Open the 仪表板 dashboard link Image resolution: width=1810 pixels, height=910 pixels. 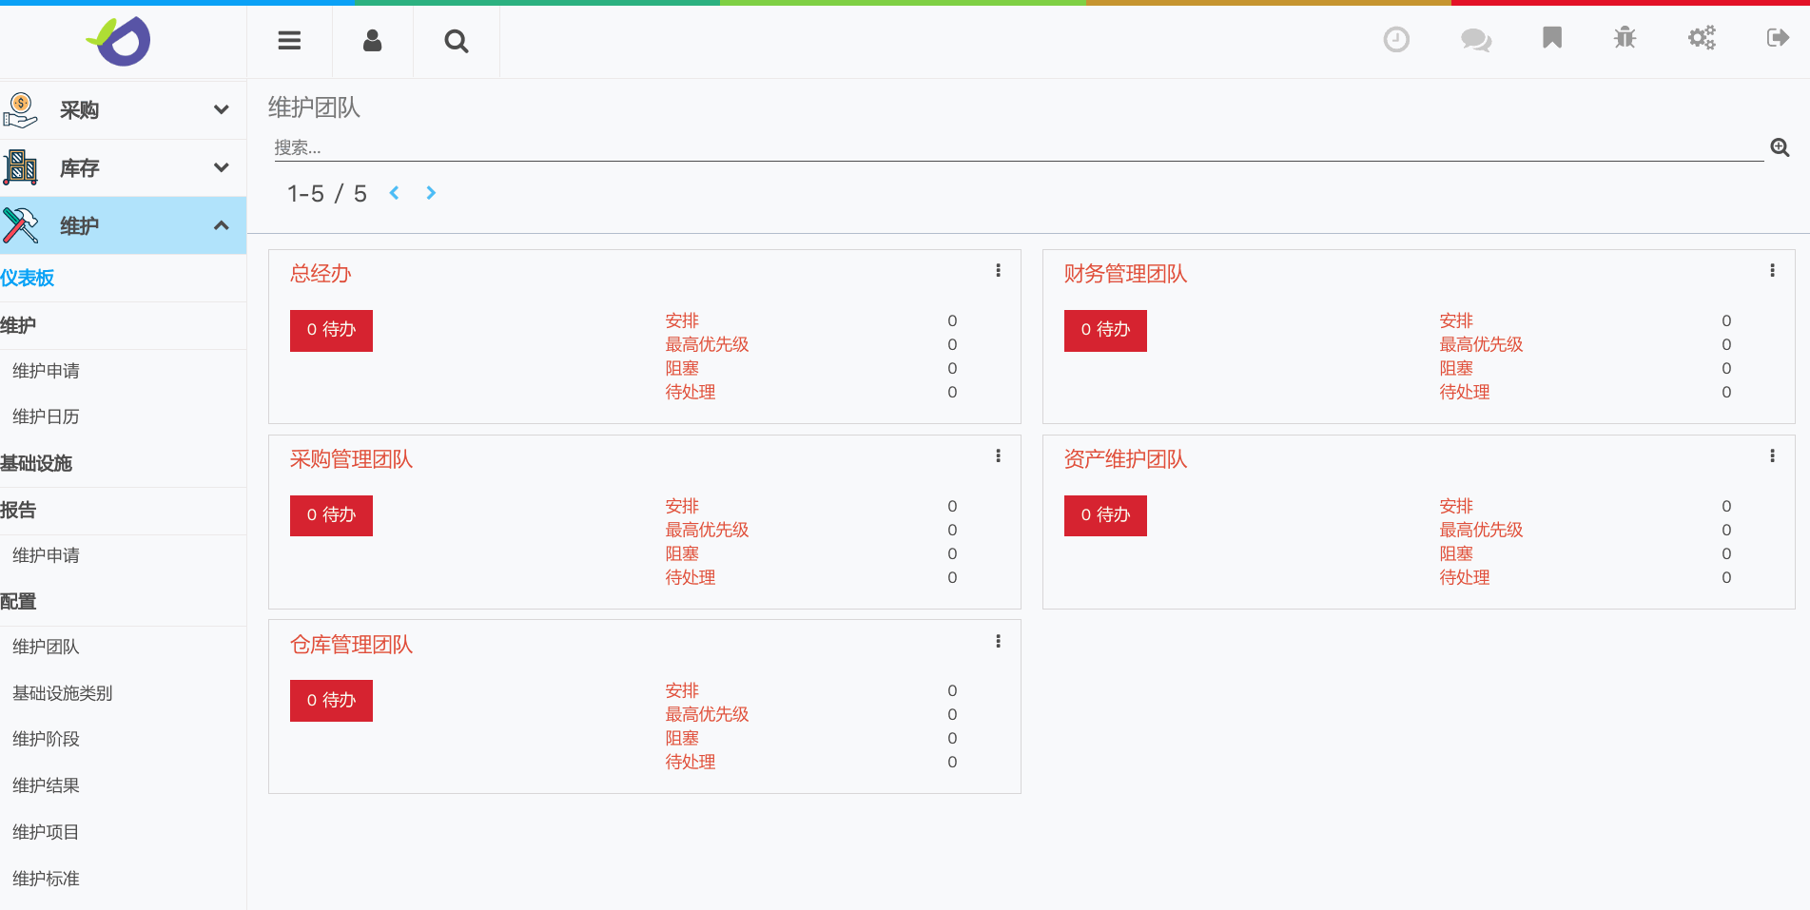(x=28, y=278)
